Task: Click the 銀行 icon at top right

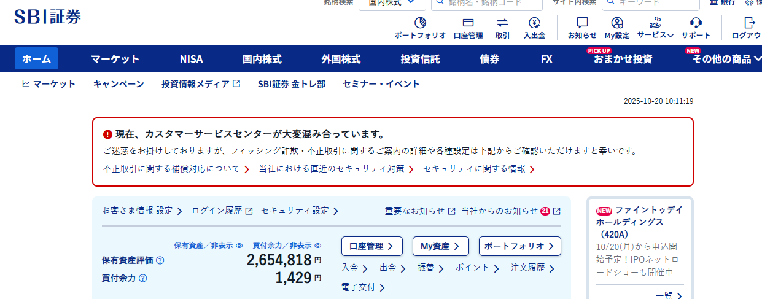Action: coord(713,2)
